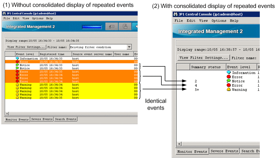Open Edit menu in left console window
The height and width of the screenshot is (159, 276).
coord(16,18)
